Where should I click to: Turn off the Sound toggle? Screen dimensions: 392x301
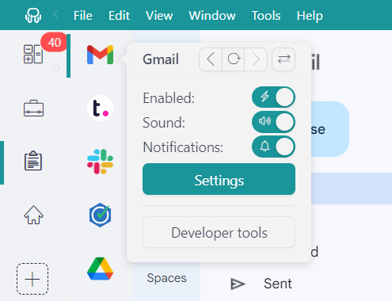[x=273, y=122]
